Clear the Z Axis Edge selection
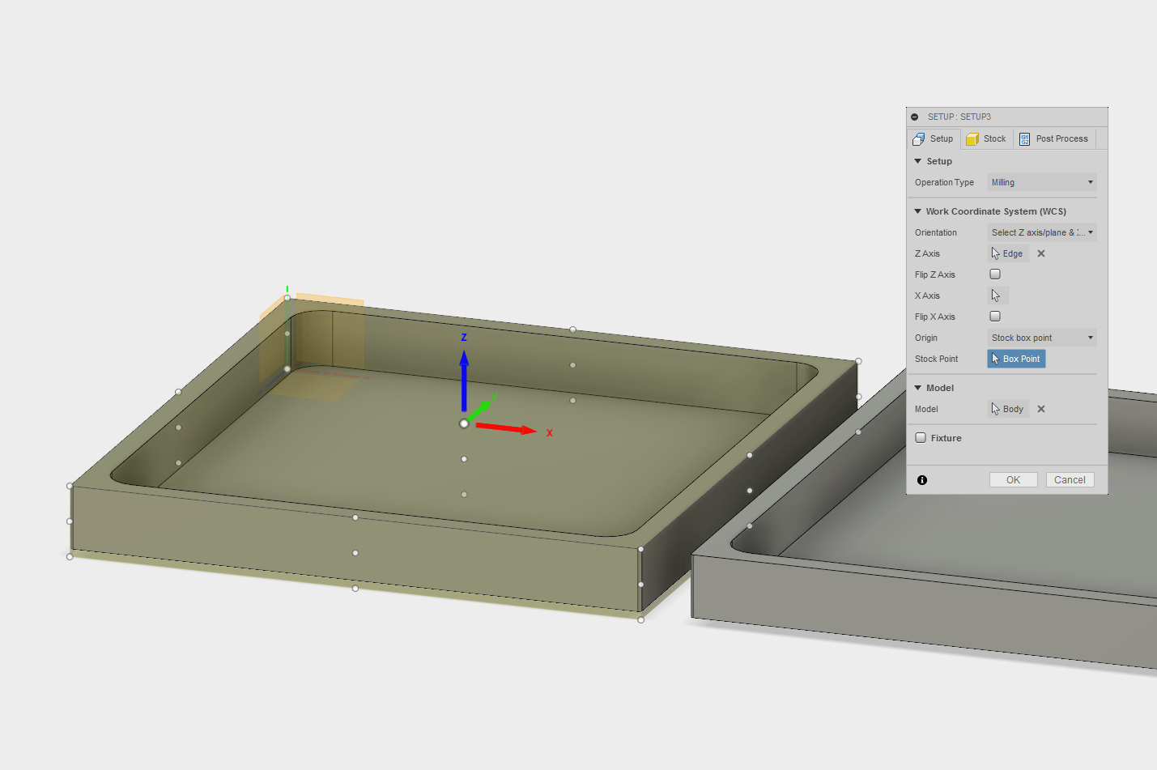The image size is (1157, 770). click(x=1041, y=253)
